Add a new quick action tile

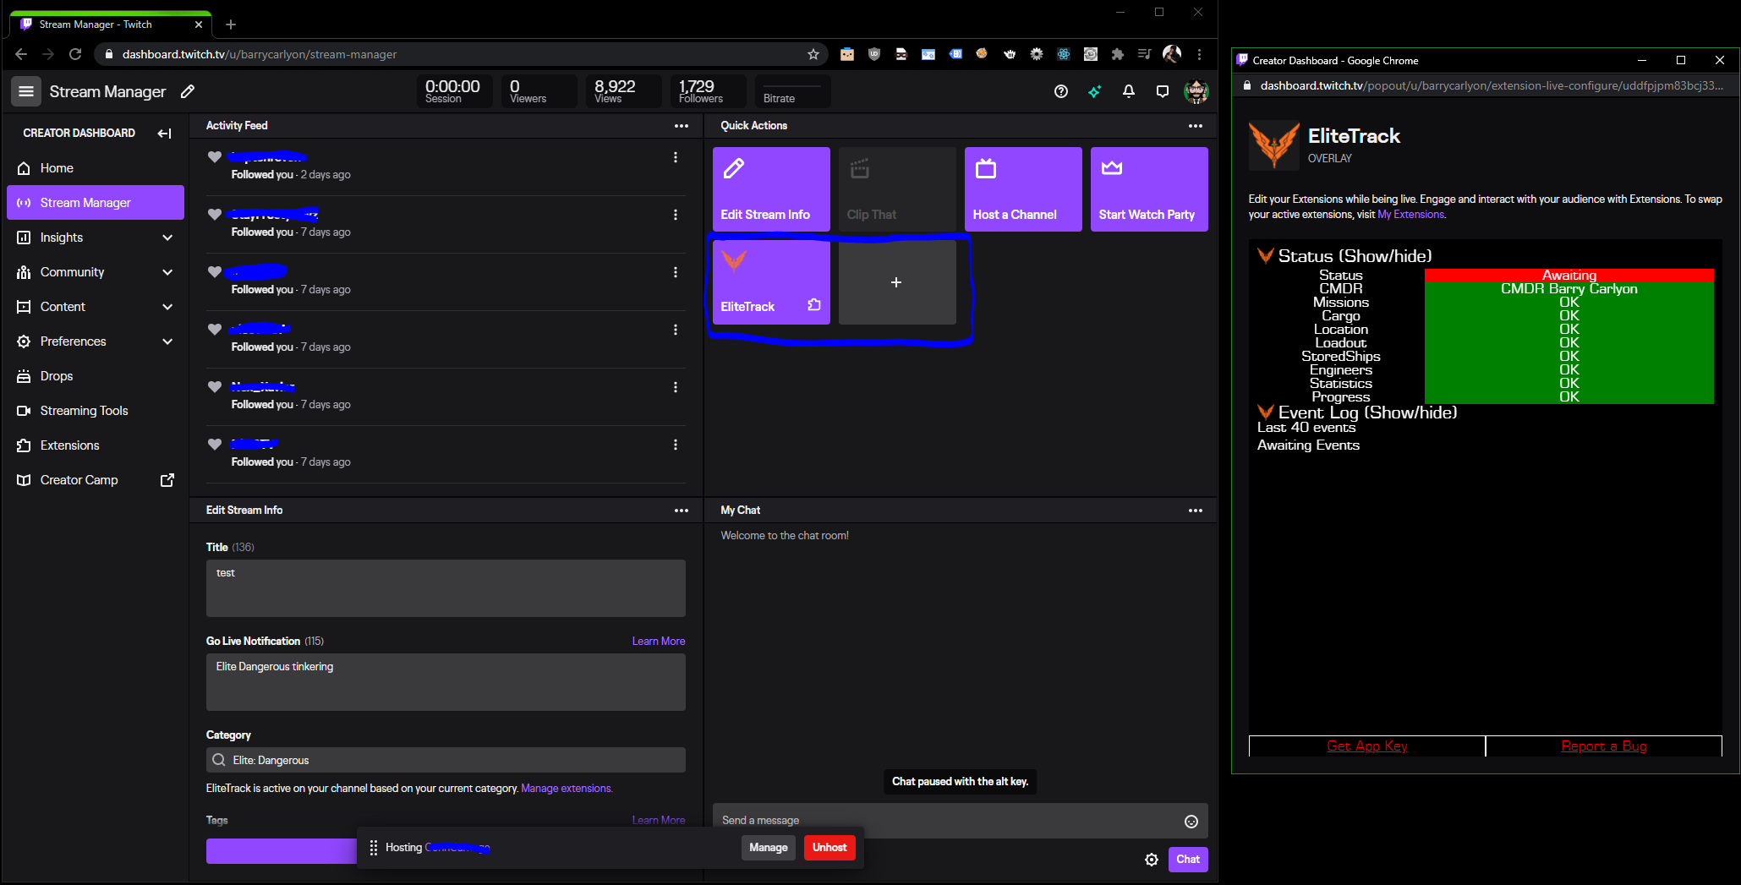tap(897, 282)
